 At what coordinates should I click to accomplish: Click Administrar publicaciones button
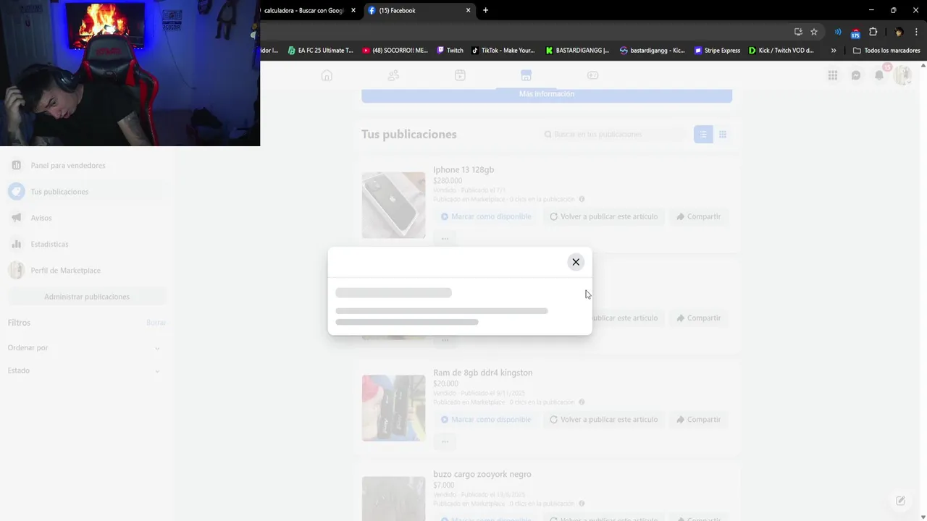tap(87, 297)
